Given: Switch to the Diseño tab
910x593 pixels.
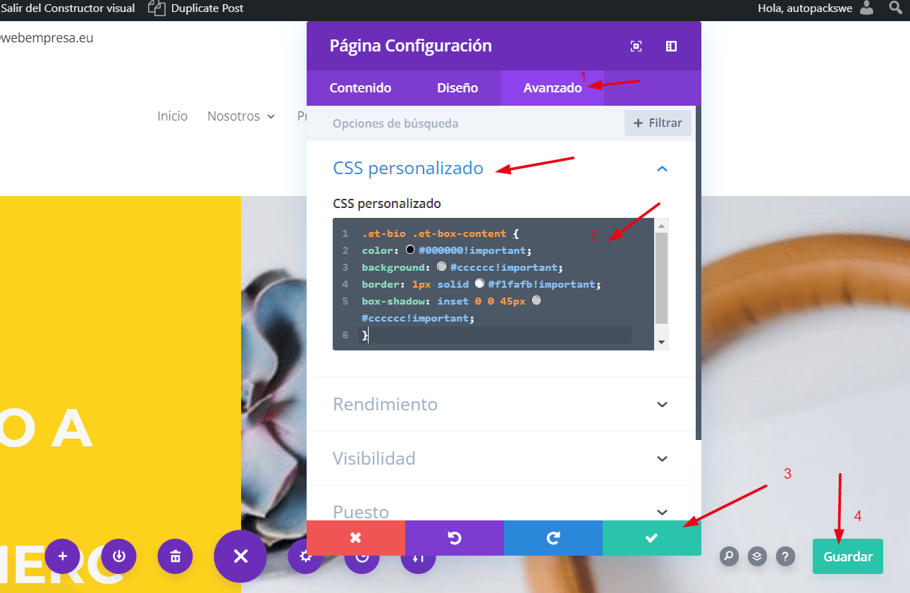Looking at the screenshot, I should 457,88.
